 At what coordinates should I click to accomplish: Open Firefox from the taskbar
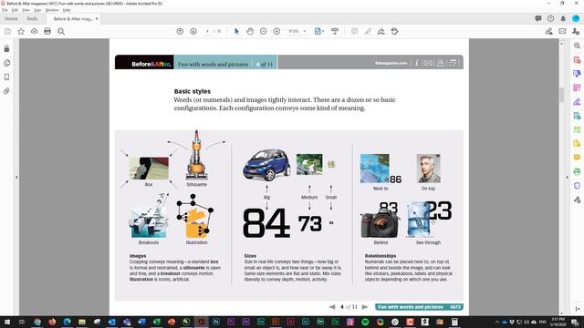52,322
